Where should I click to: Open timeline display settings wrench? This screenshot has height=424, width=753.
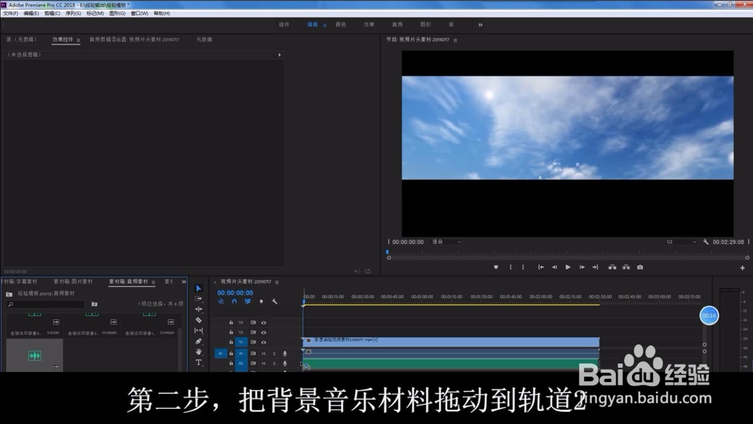pos(275,301)
